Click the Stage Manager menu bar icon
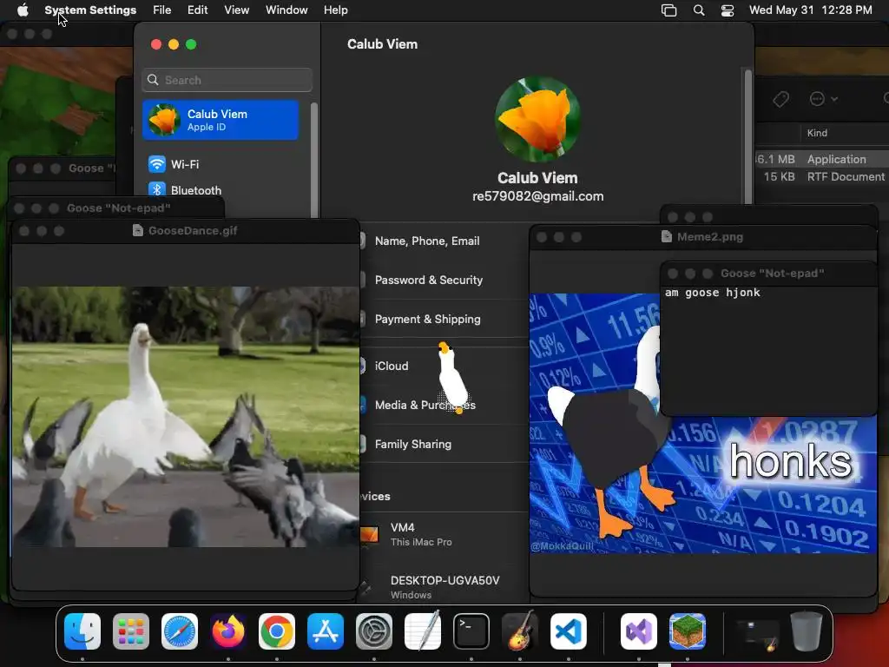 (669, 10)
